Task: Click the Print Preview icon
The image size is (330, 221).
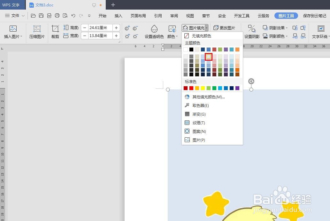Action: tap(65, 16)
